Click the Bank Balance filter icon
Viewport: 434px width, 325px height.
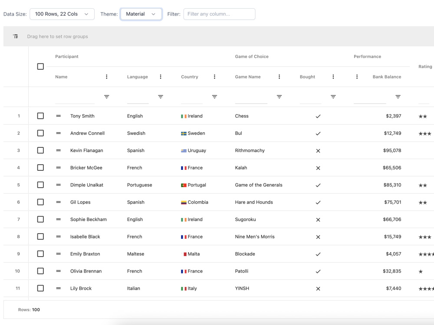(398, 97)
